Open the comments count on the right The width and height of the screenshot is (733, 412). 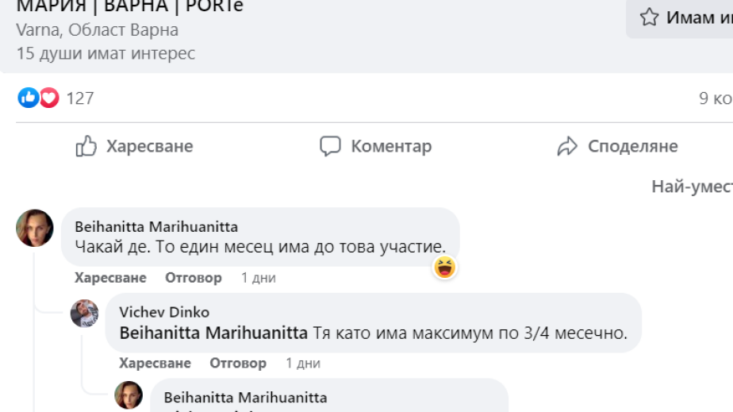point(715,98)
